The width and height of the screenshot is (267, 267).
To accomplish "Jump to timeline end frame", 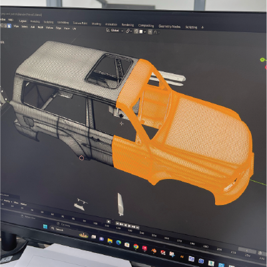I will point(138,227).
